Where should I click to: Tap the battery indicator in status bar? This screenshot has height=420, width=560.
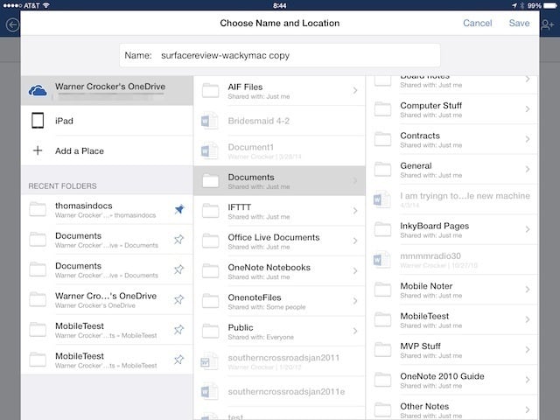click(550, 5)
